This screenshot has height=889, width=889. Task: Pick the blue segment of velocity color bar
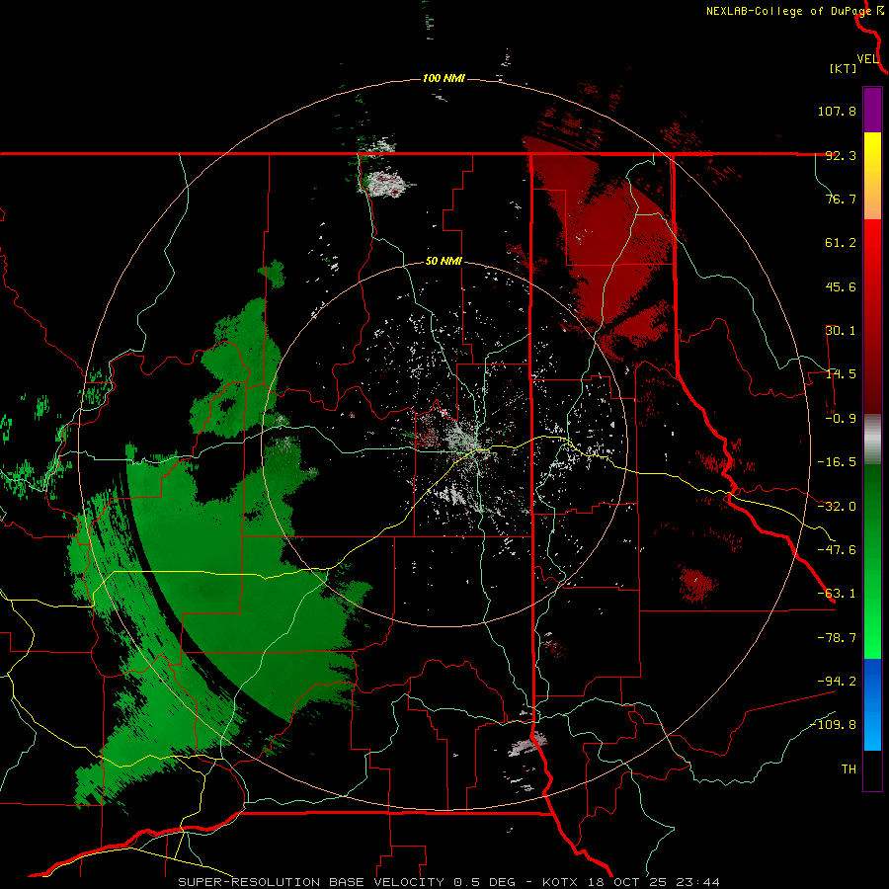pos(872,704)
